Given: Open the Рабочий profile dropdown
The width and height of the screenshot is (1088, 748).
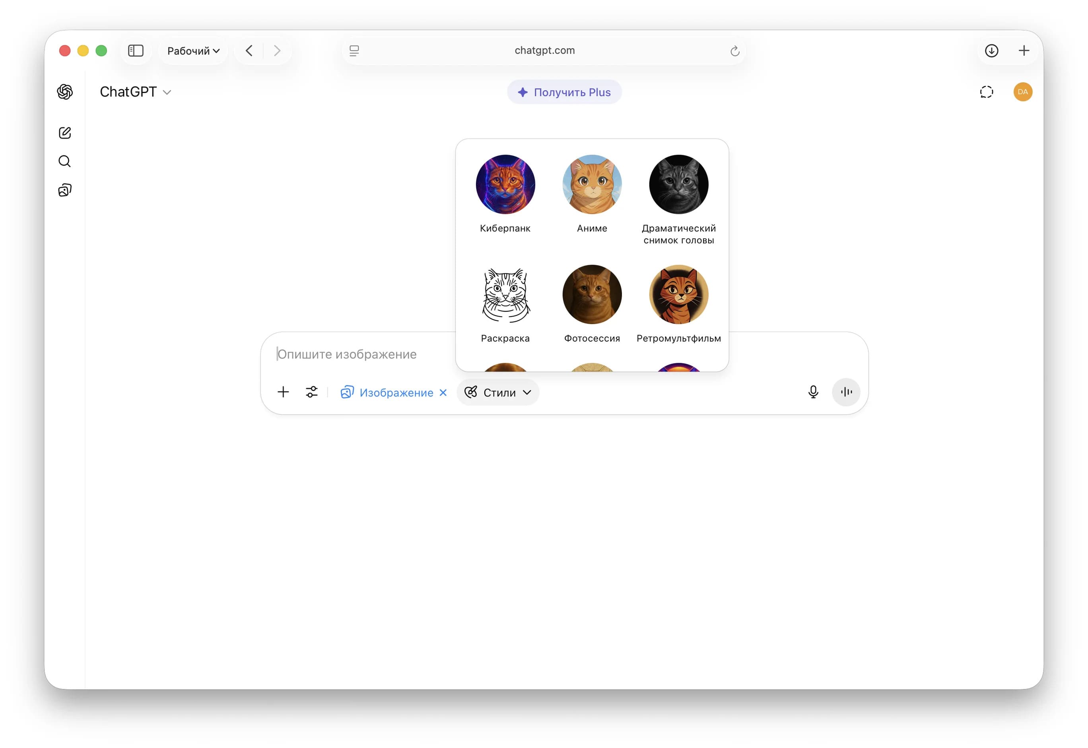Looking at the screenshot, I should pos(193,51).
